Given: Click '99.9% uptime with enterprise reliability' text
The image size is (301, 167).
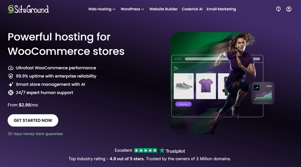Looking at the screenshot, I should 56,76.
